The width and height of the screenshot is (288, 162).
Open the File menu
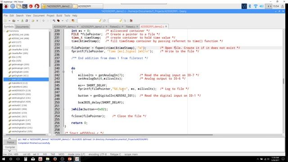5,16
